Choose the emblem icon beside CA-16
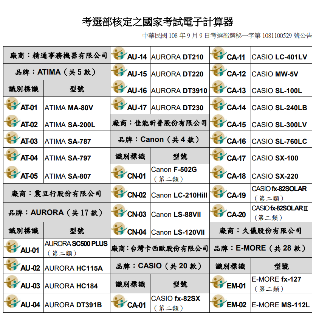 pos(218,138)
